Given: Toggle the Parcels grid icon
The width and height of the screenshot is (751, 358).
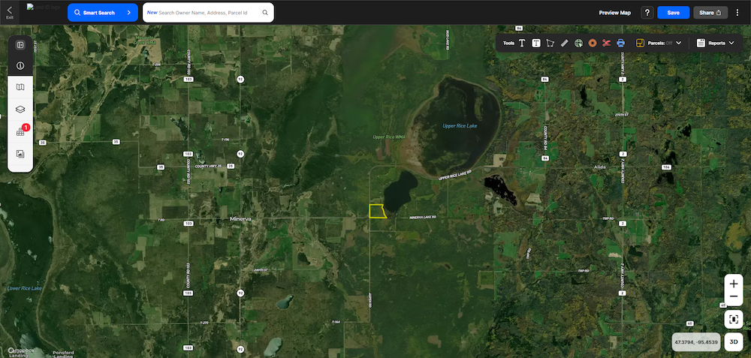Looking at the screenshot, I should pyautogui.click(x=641, y=44).
